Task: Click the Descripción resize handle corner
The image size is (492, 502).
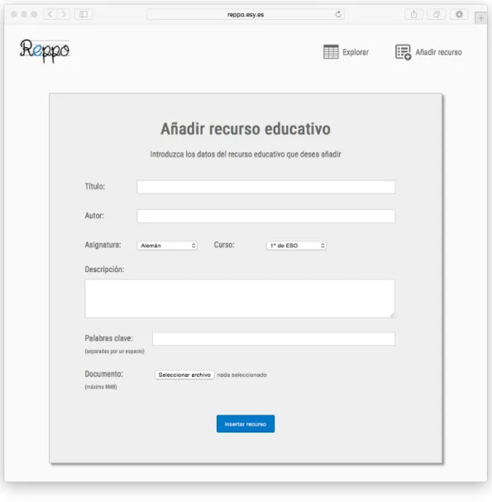Action: coord(393,315)
